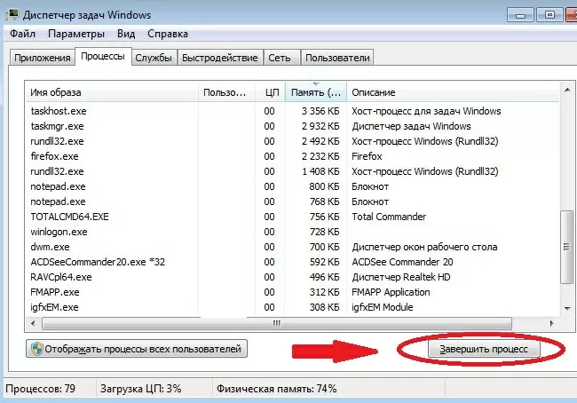Open the Параметры menu
The width and height of the screenshot is (577, 403).
[x=76, y=34]
